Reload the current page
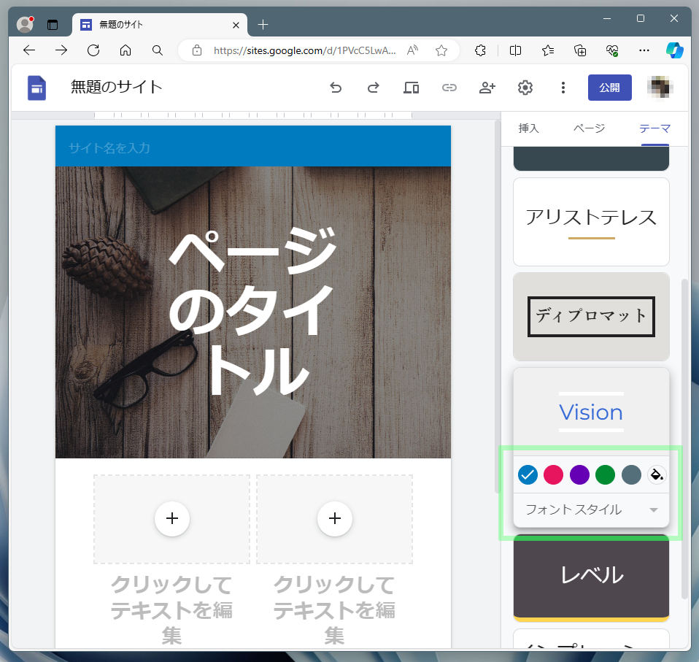 [93, 50]
